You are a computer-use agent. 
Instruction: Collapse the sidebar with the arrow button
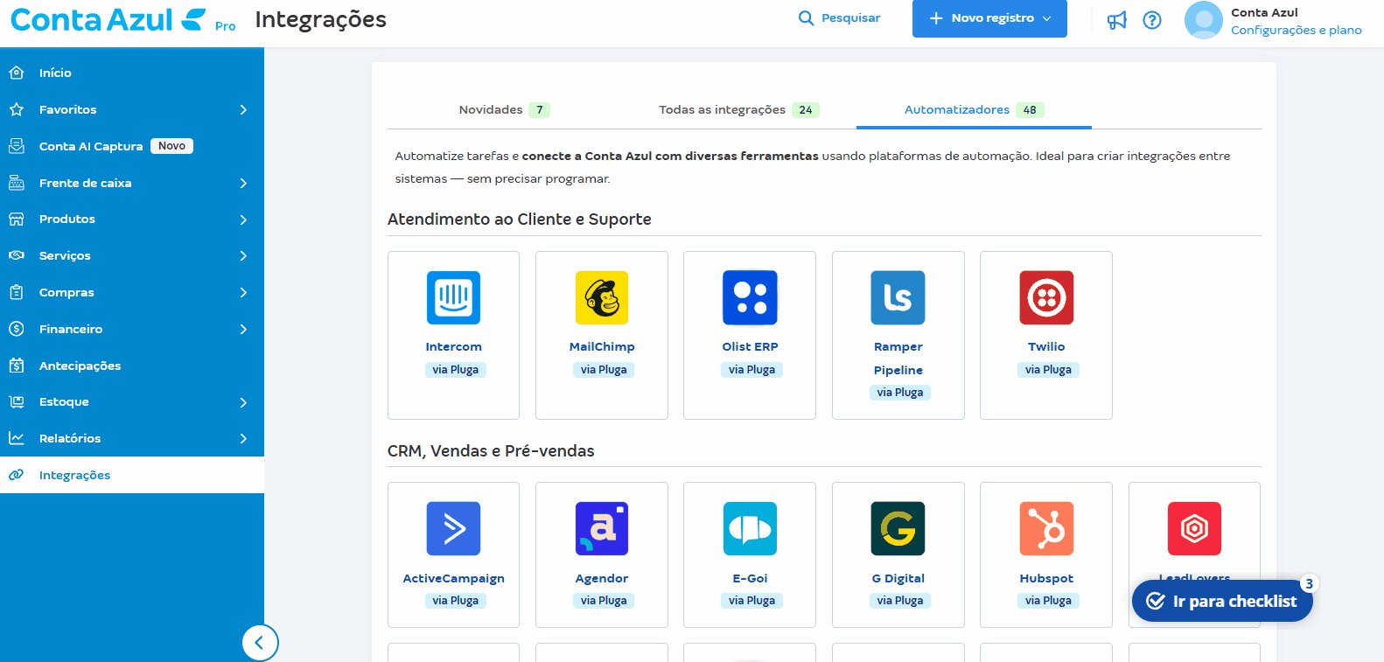[260, 643]
